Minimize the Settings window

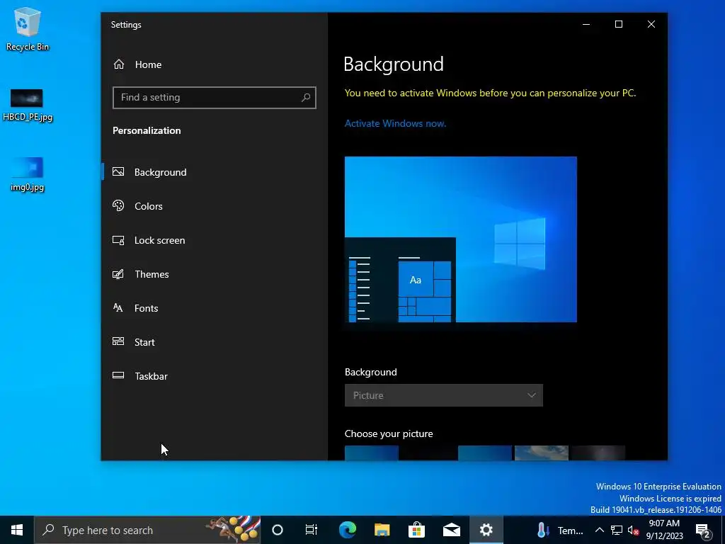coord(586,25)
